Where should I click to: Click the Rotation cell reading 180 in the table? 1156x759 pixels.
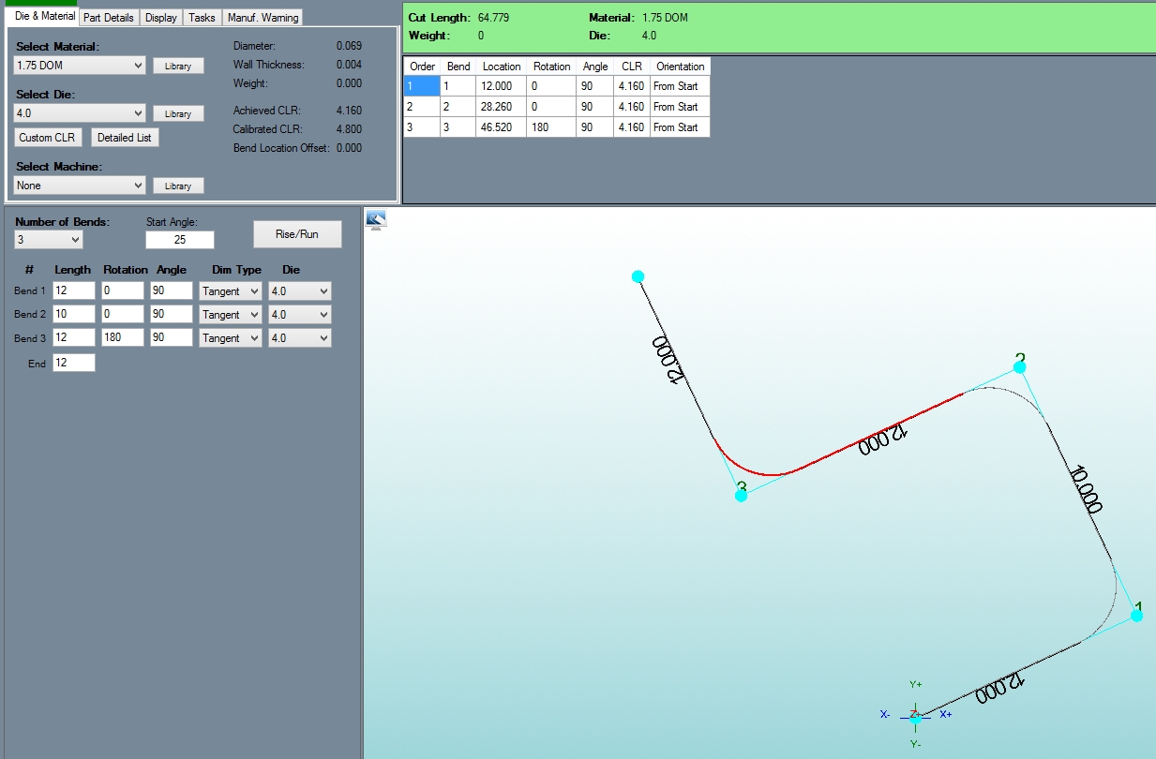[551, 127]
